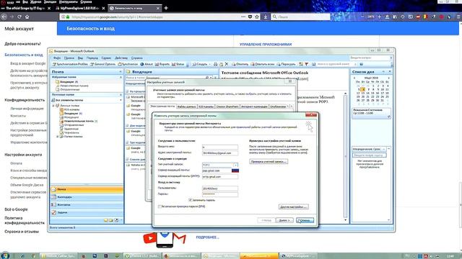462x259 pixels.
Task: Open About from the Outlook toolbar
Action: 147,64
